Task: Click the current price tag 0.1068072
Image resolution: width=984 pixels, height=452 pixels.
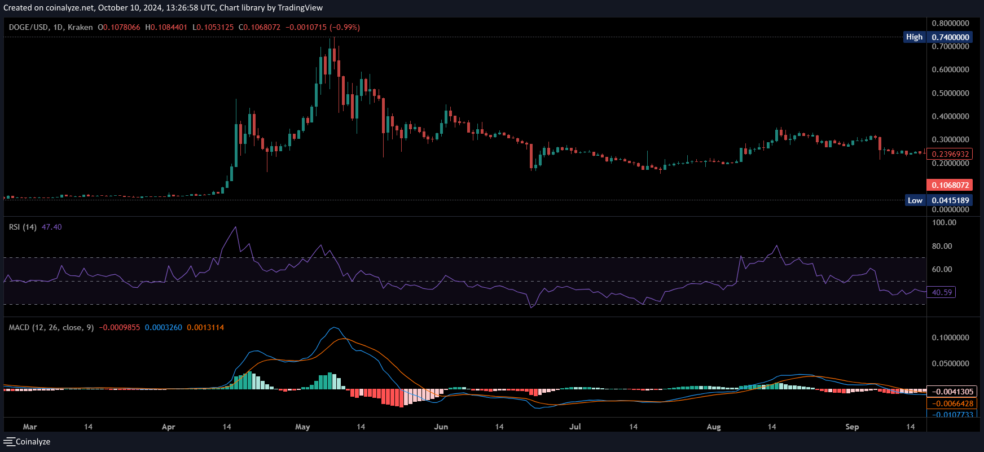Action: (950, 185)
